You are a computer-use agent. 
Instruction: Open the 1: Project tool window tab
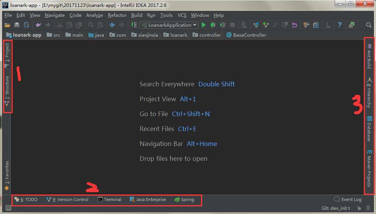(7, 56)
